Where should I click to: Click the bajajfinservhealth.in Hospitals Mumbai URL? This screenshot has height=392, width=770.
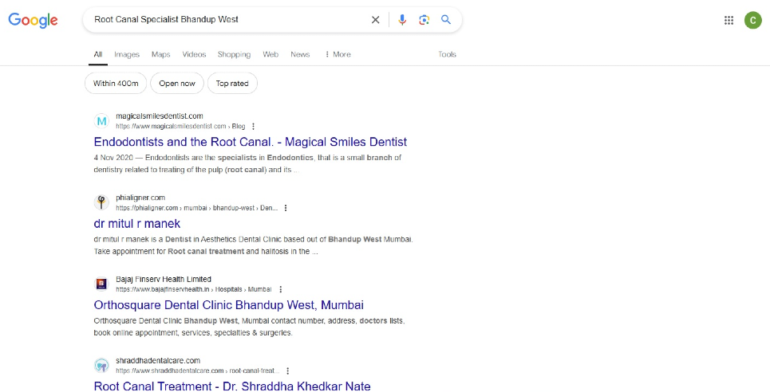click(x=193, y=289)
